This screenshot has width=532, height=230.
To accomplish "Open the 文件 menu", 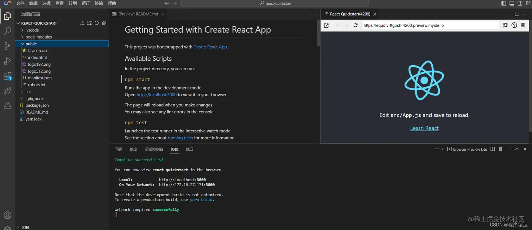I will (x=20, y=3).
